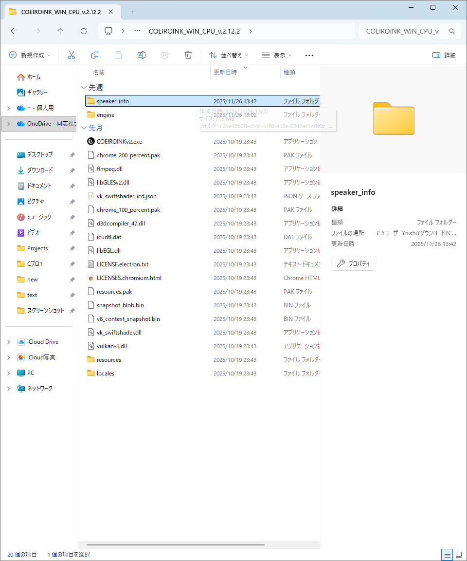Collapse the 先月 group
The height and width of the screenshot is (561, 467).
tap(84, 128)
